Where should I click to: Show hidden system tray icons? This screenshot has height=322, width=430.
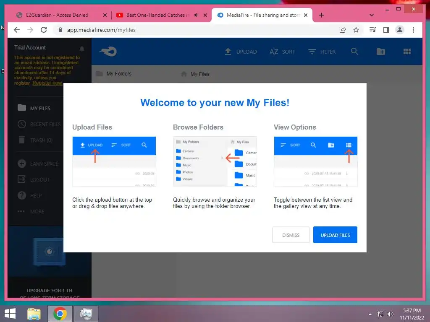[x=370, y=314]
